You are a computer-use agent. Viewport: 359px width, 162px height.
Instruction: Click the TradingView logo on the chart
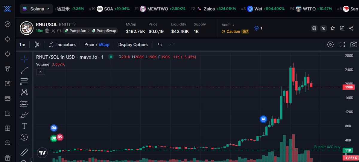coord(42,153)
